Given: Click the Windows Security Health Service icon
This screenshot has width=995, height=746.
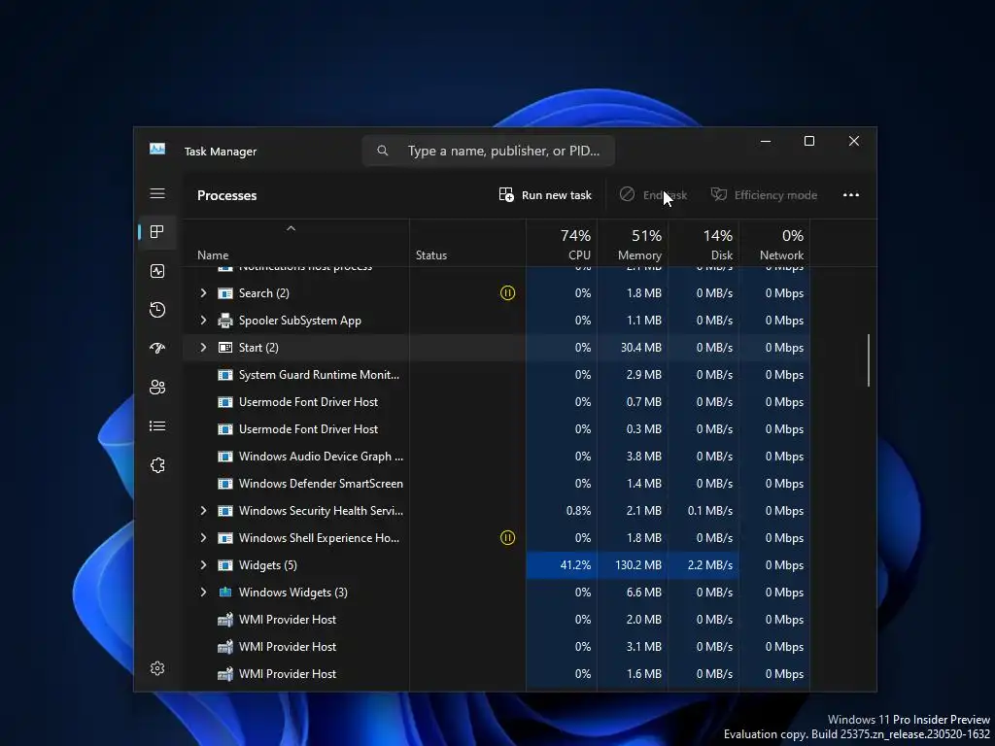Looking at the screenshot, I should 225,511.
